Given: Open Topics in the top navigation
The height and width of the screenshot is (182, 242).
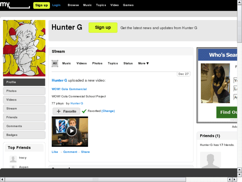Looking at the screenshot, I should pyautogui.click(x=101, y=5).
